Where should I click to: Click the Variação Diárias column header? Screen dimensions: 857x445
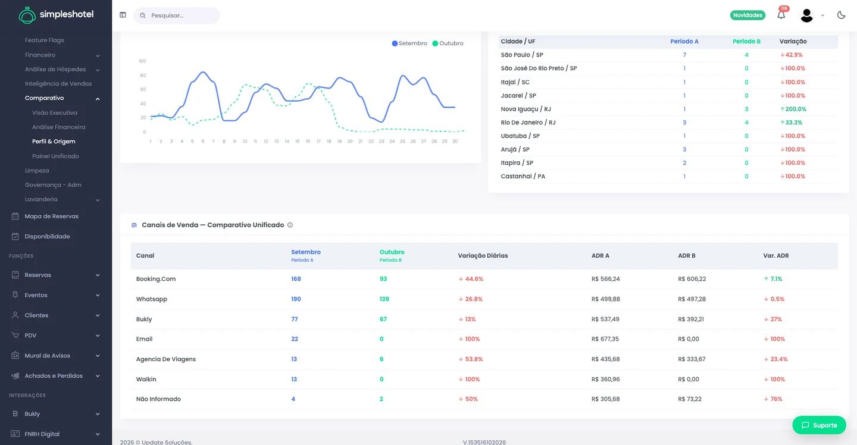click(483, 256)
